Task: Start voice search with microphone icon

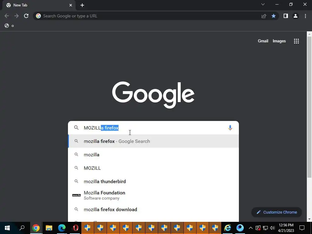Action: [230, 128]
